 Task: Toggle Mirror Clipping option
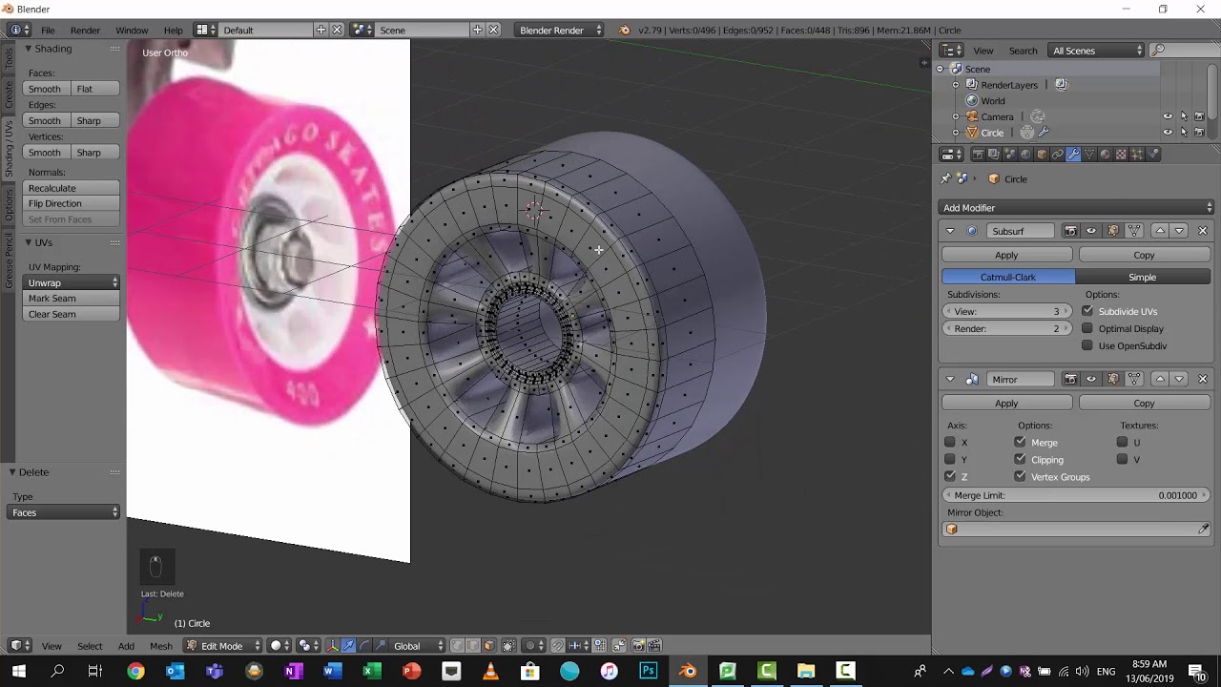pos(1021,459)
